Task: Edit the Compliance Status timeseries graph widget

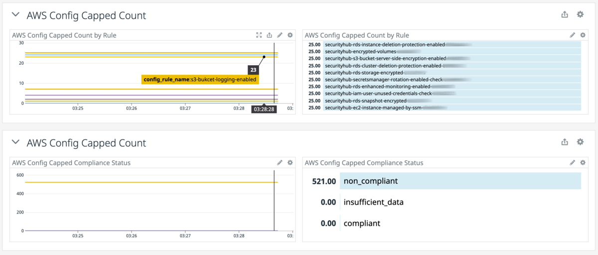Action: 280,162
